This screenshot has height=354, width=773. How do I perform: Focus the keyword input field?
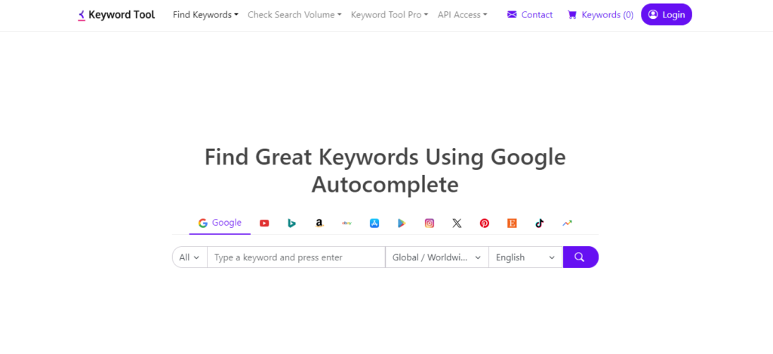(296, 257)
